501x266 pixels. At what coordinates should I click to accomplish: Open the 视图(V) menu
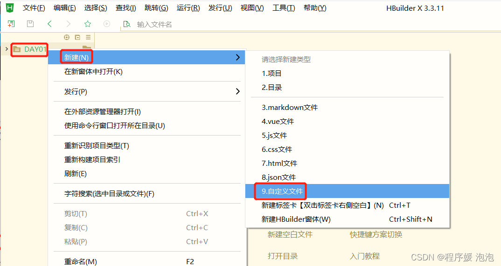click(x=252, y=8)
